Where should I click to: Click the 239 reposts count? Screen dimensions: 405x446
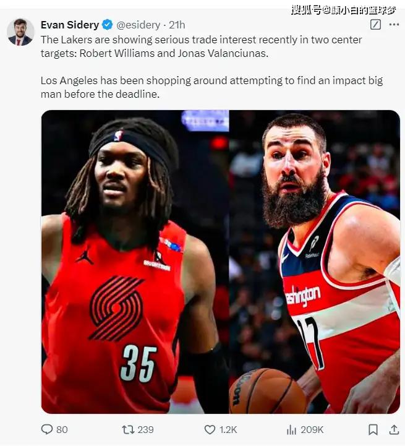tap(146, 429)
